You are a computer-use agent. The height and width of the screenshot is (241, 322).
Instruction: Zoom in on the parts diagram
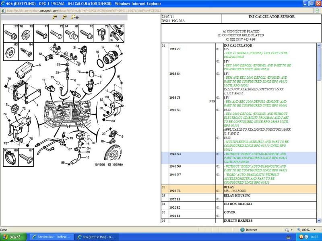click(x=55, y=17)
